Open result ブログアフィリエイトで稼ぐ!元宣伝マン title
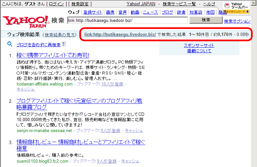This screenshot has height=167, width=257. click(x=79, y=104)
